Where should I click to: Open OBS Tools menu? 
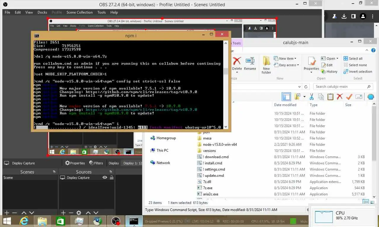point(102,12)
